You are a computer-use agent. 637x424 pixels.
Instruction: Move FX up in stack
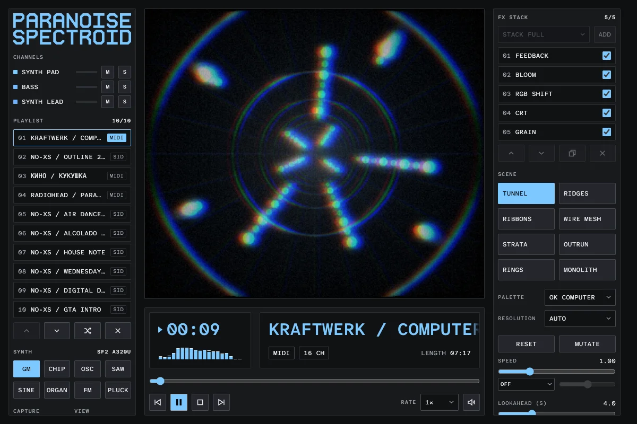tap(511, 153)
